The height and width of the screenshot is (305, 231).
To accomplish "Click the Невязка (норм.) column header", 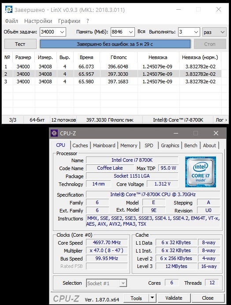I will click(200, 57).
